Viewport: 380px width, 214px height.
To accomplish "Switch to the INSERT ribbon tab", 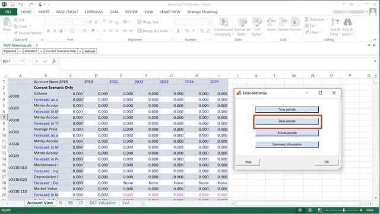I will pos(44,12).
